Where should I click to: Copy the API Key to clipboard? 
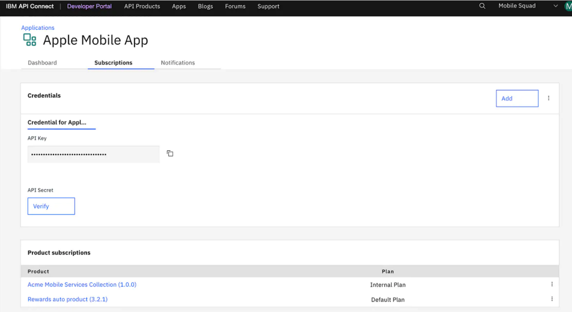click(x=170, y=153)
